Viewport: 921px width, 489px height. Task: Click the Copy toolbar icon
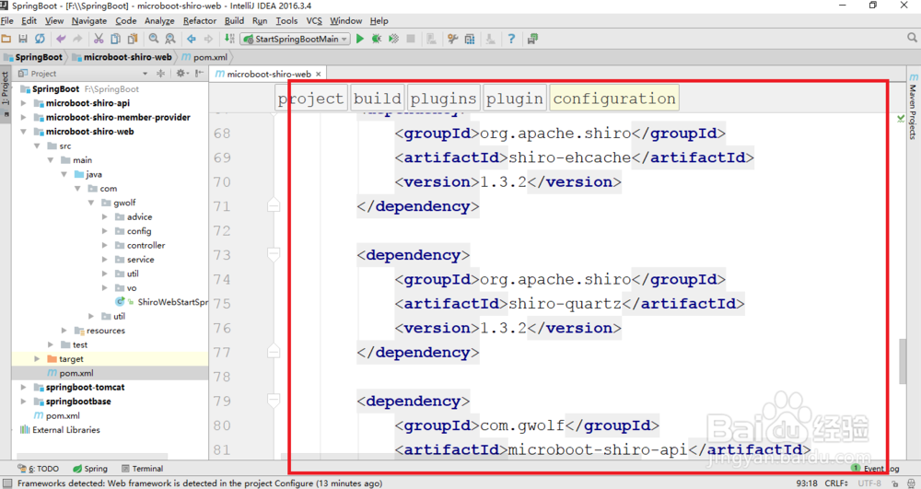click(x=116, y=39)
